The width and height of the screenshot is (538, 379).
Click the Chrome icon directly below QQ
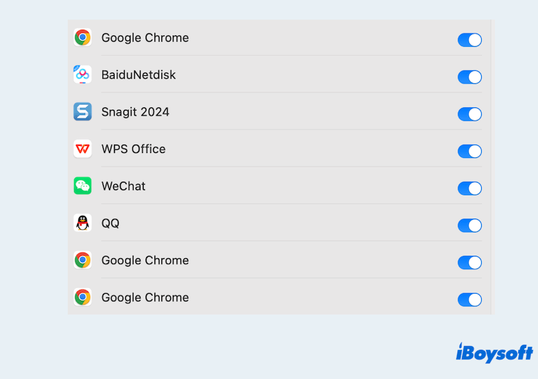[x=82, y=260]
